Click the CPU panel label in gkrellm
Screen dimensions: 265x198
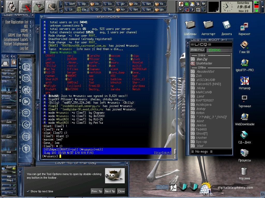tap(9, 93)
